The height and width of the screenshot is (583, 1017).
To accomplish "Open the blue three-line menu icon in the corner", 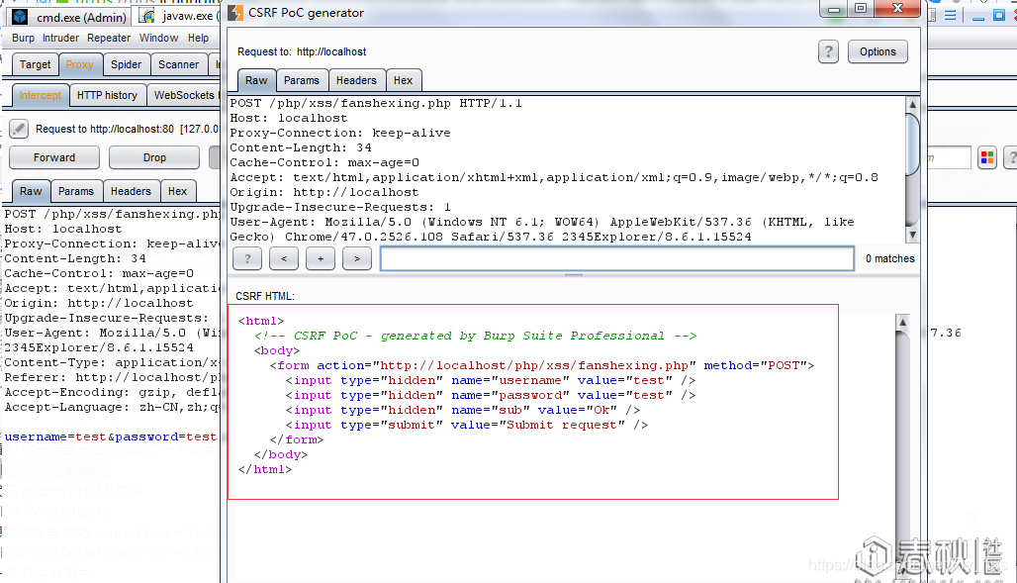I will [x=950, y=16].
